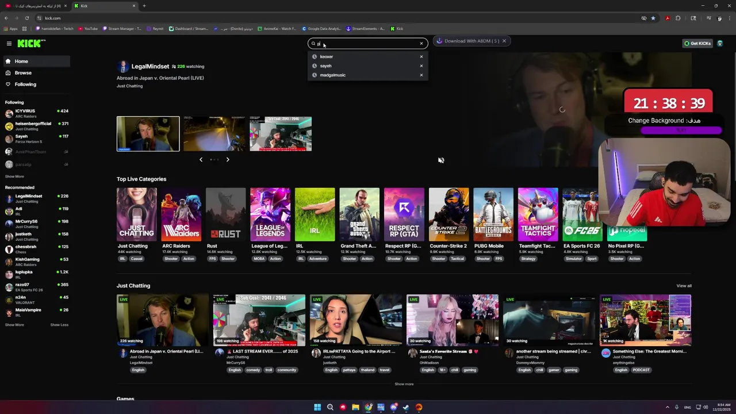The height and width of the screenshot is (414, 736).
Task: Select the second featured stream thumbnail
Action: [214, 134]
